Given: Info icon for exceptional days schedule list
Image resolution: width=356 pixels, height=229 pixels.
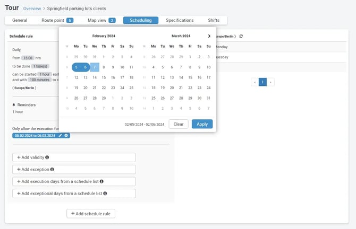Looking at the screenshot, I should [x=105, y=193].
